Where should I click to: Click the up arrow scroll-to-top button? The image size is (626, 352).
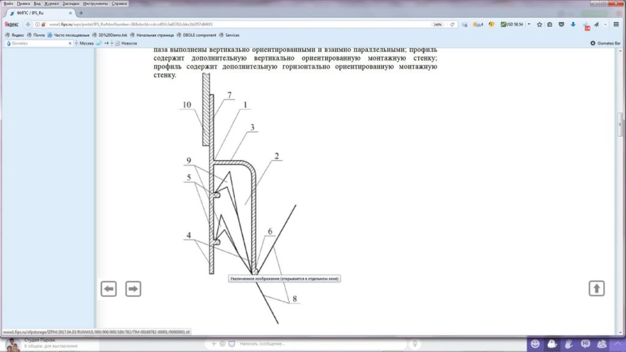coord(597,288)
